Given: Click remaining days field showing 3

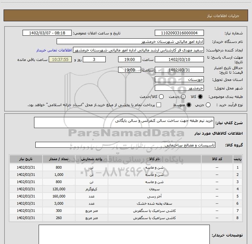Looking at the screenshot, I should tap(94, 59).
